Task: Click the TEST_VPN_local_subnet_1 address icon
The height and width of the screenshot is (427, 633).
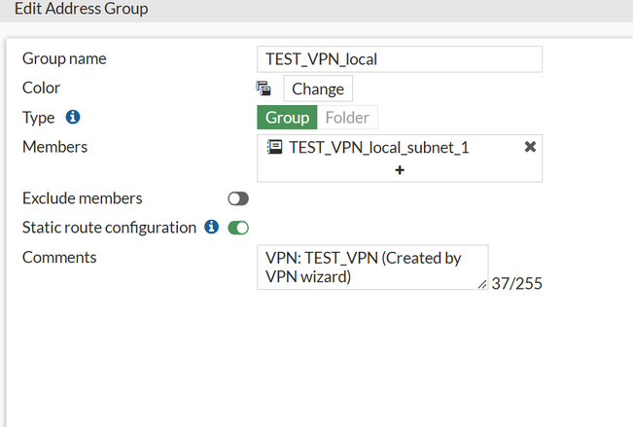Action: 274,147
